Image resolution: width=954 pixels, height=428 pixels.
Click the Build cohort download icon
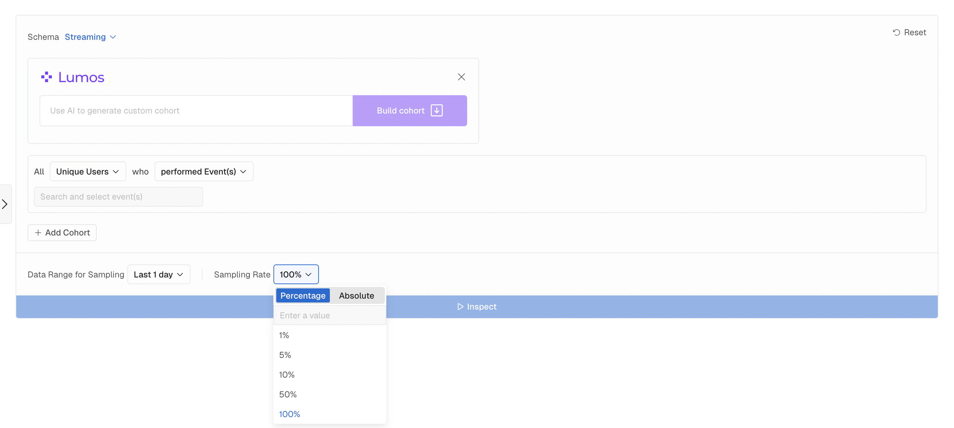tap(437, 111)
